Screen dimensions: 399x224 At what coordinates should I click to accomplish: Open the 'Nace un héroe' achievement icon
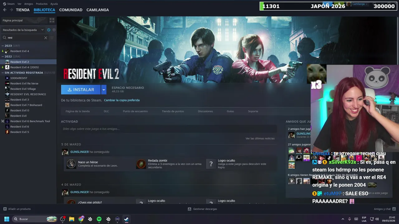pyautogui.click(x=71, y=164)
